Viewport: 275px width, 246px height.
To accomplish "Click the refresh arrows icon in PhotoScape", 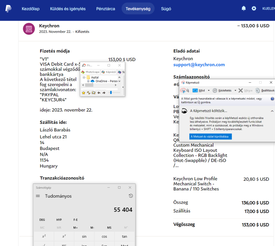I will point(89,93).
